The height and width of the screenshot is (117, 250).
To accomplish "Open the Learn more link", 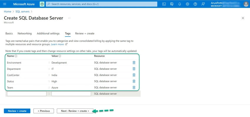I will pyautogui.click(x=57, y=44).
